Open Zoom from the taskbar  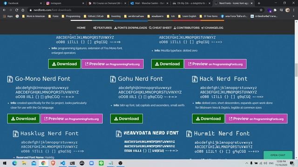(92, 163)
